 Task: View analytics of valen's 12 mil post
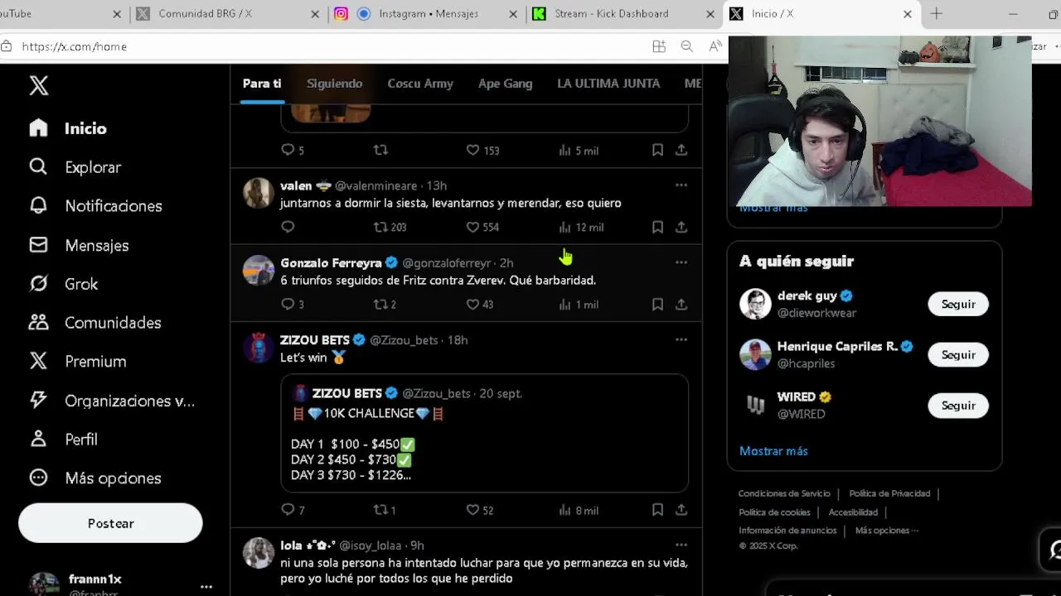(x=581, y=227)
